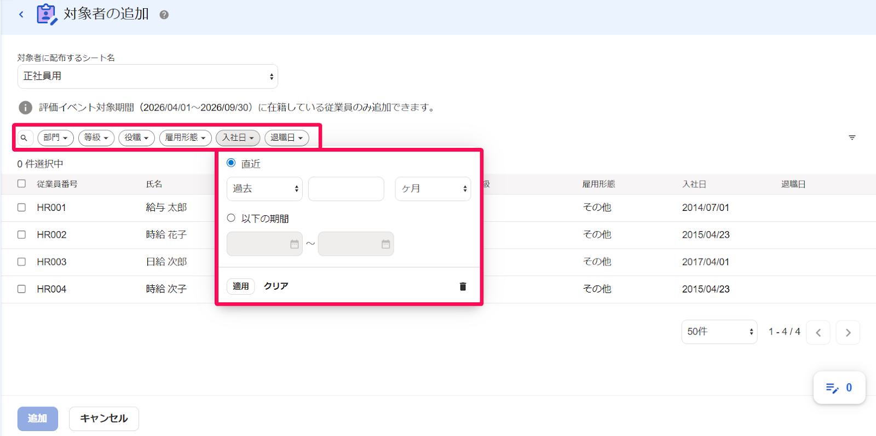876x436 pixels.
Task: Click the clipboard page title icon
Action: [x=47, y=15]
